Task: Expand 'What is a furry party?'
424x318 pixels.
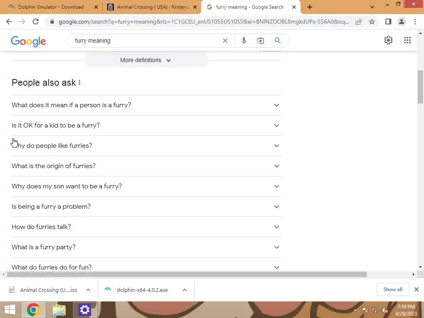Action: [x=147, y=247]
